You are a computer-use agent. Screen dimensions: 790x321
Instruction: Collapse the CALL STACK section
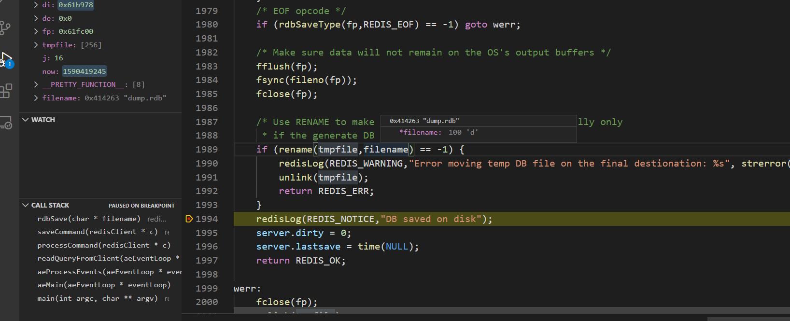pos(26,205)
